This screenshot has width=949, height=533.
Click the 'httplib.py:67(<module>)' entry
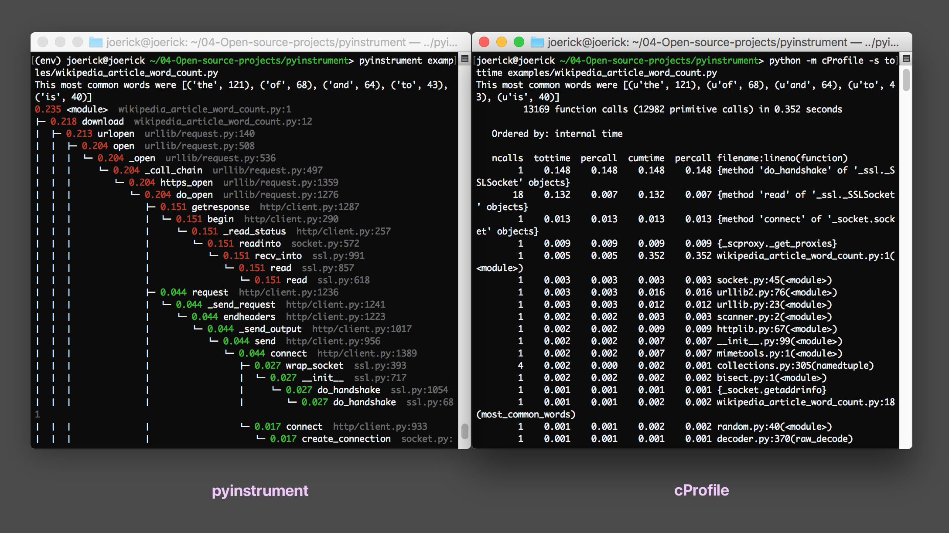777,329
